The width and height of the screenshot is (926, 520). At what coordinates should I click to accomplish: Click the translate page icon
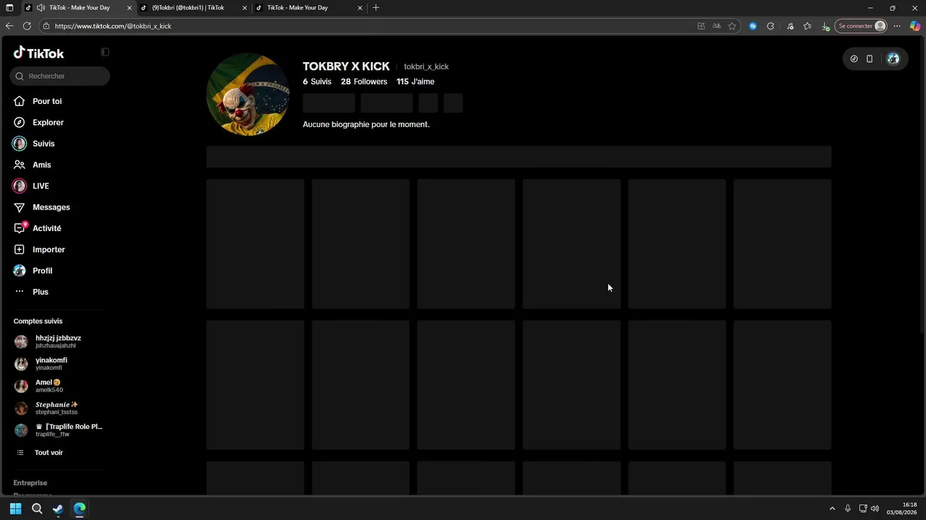716,26
